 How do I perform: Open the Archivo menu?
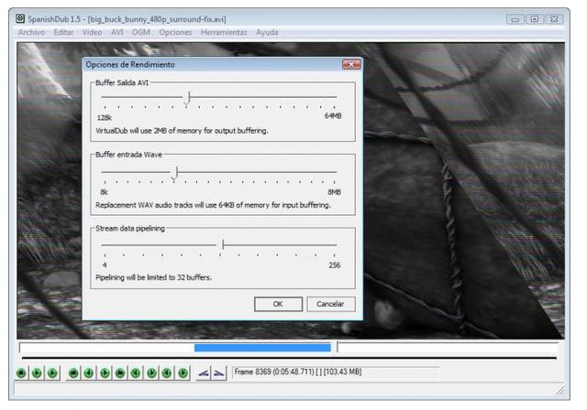(33, 32)
